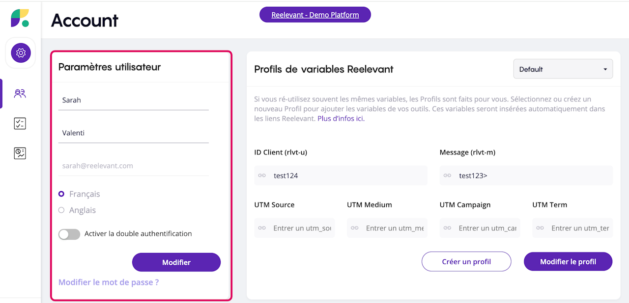Open the reports chart icon in the sidebar
This screenshot has height=303, width=629.
click(x=20, y=153)
